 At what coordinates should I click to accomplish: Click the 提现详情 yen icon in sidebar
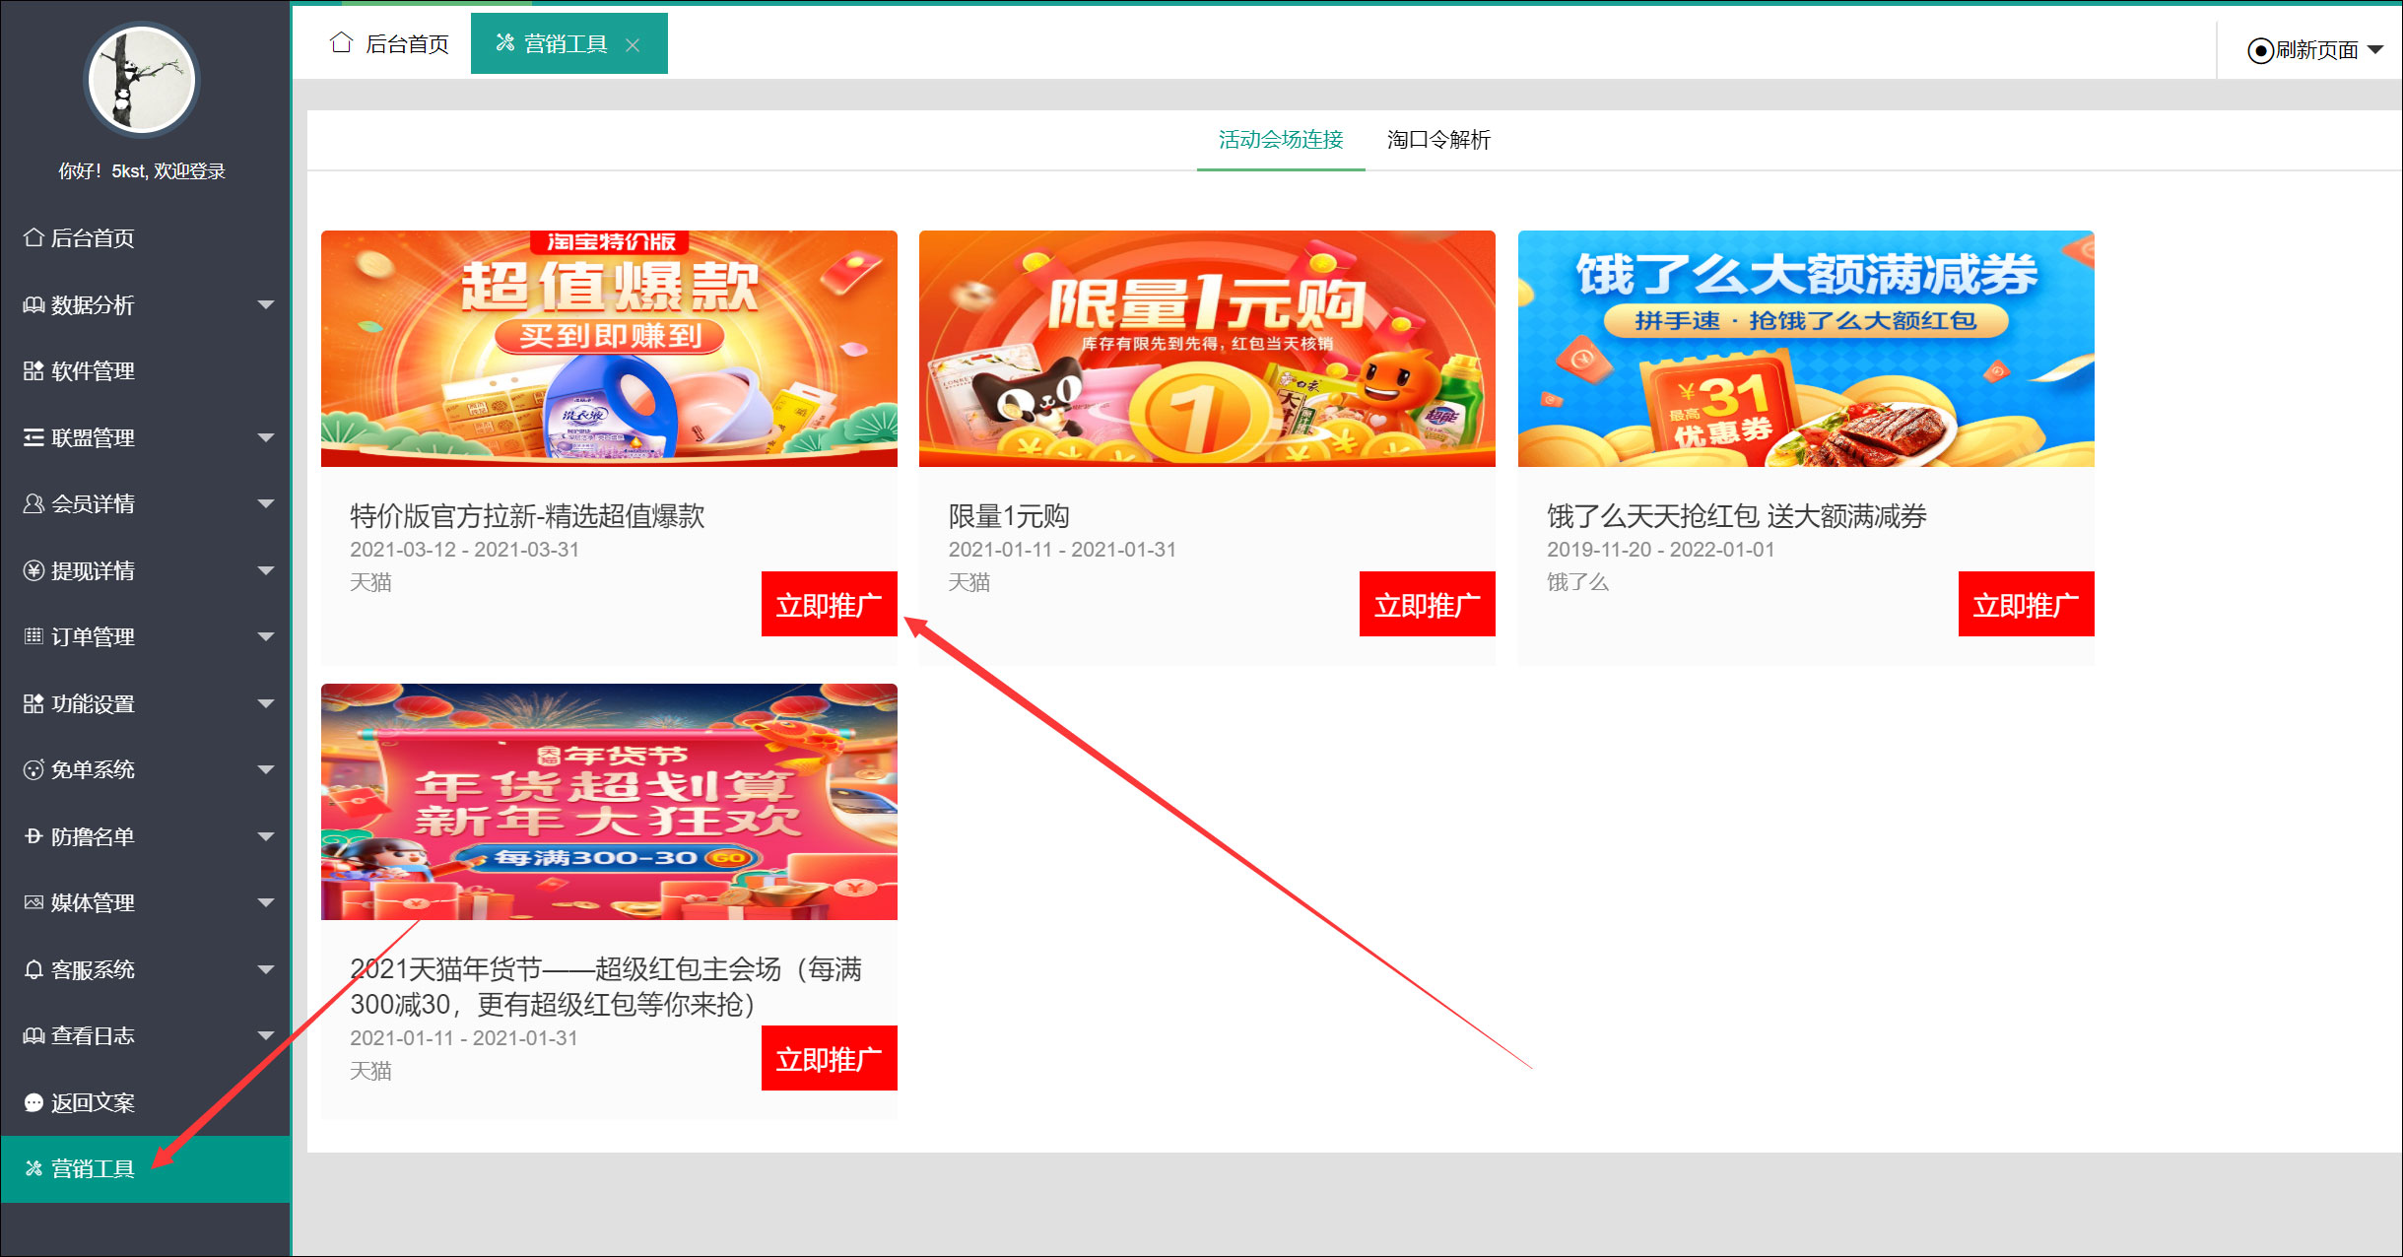click(x=33, y=571)
